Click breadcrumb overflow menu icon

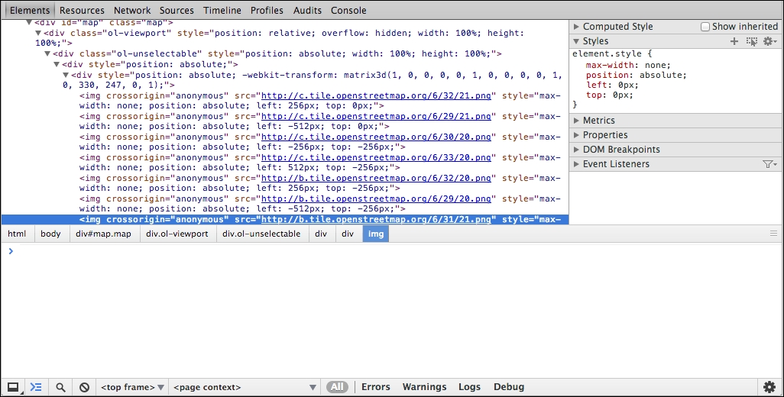(773, 233)
